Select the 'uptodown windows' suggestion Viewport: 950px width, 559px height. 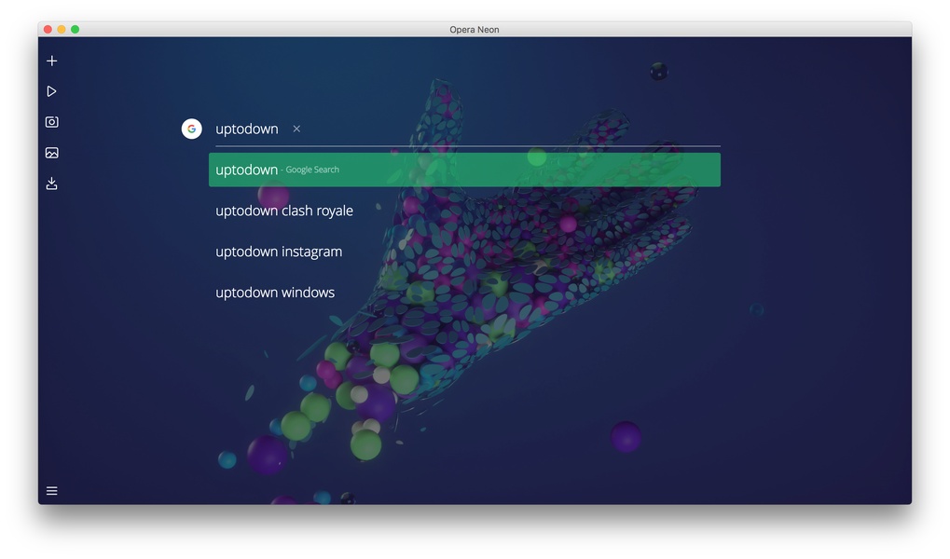pyautogui.click(x=275, y=293)
